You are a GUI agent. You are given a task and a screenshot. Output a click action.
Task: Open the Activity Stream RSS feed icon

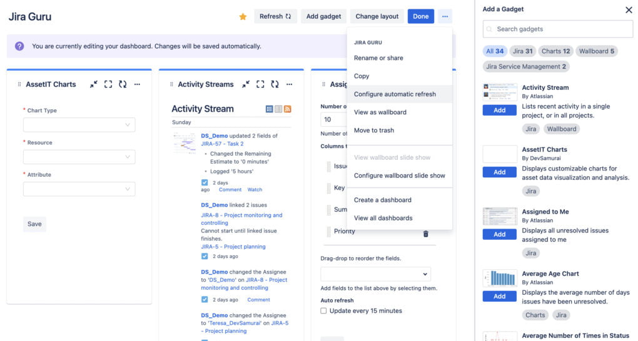288,109
